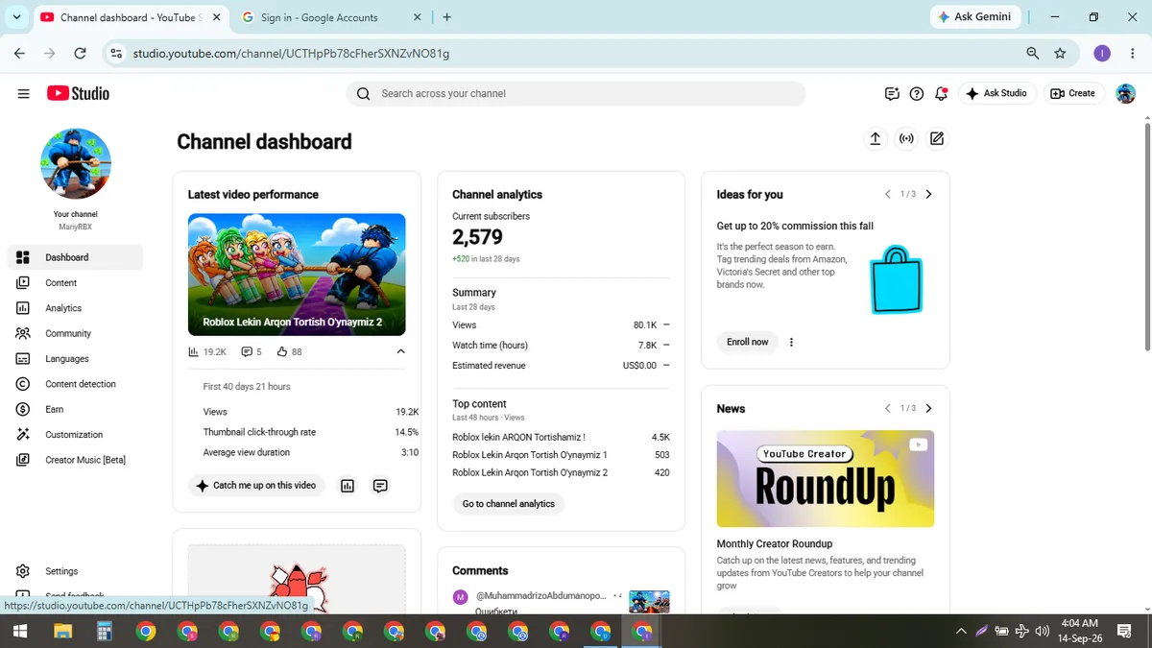Open the hamburger navigation menu
Image resolution: width=1152 pixels, height=648 pixels.
coord(23,93)
